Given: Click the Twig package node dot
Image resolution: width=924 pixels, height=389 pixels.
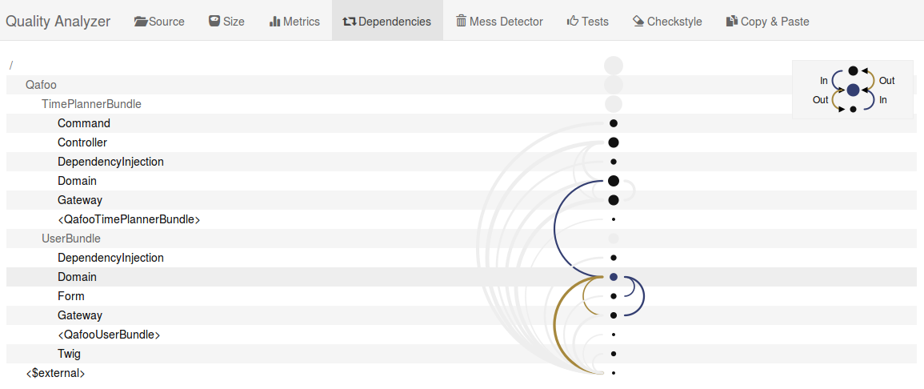Looking at the screenshot, I should 614,354.
